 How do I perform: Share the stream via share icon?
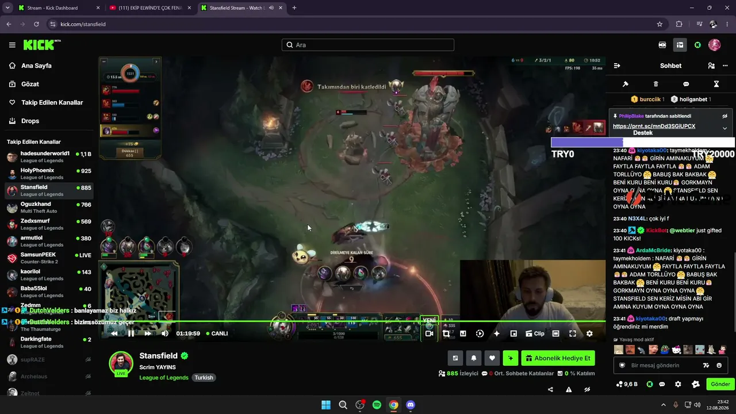pyautogui.click(x=550, y=389)
